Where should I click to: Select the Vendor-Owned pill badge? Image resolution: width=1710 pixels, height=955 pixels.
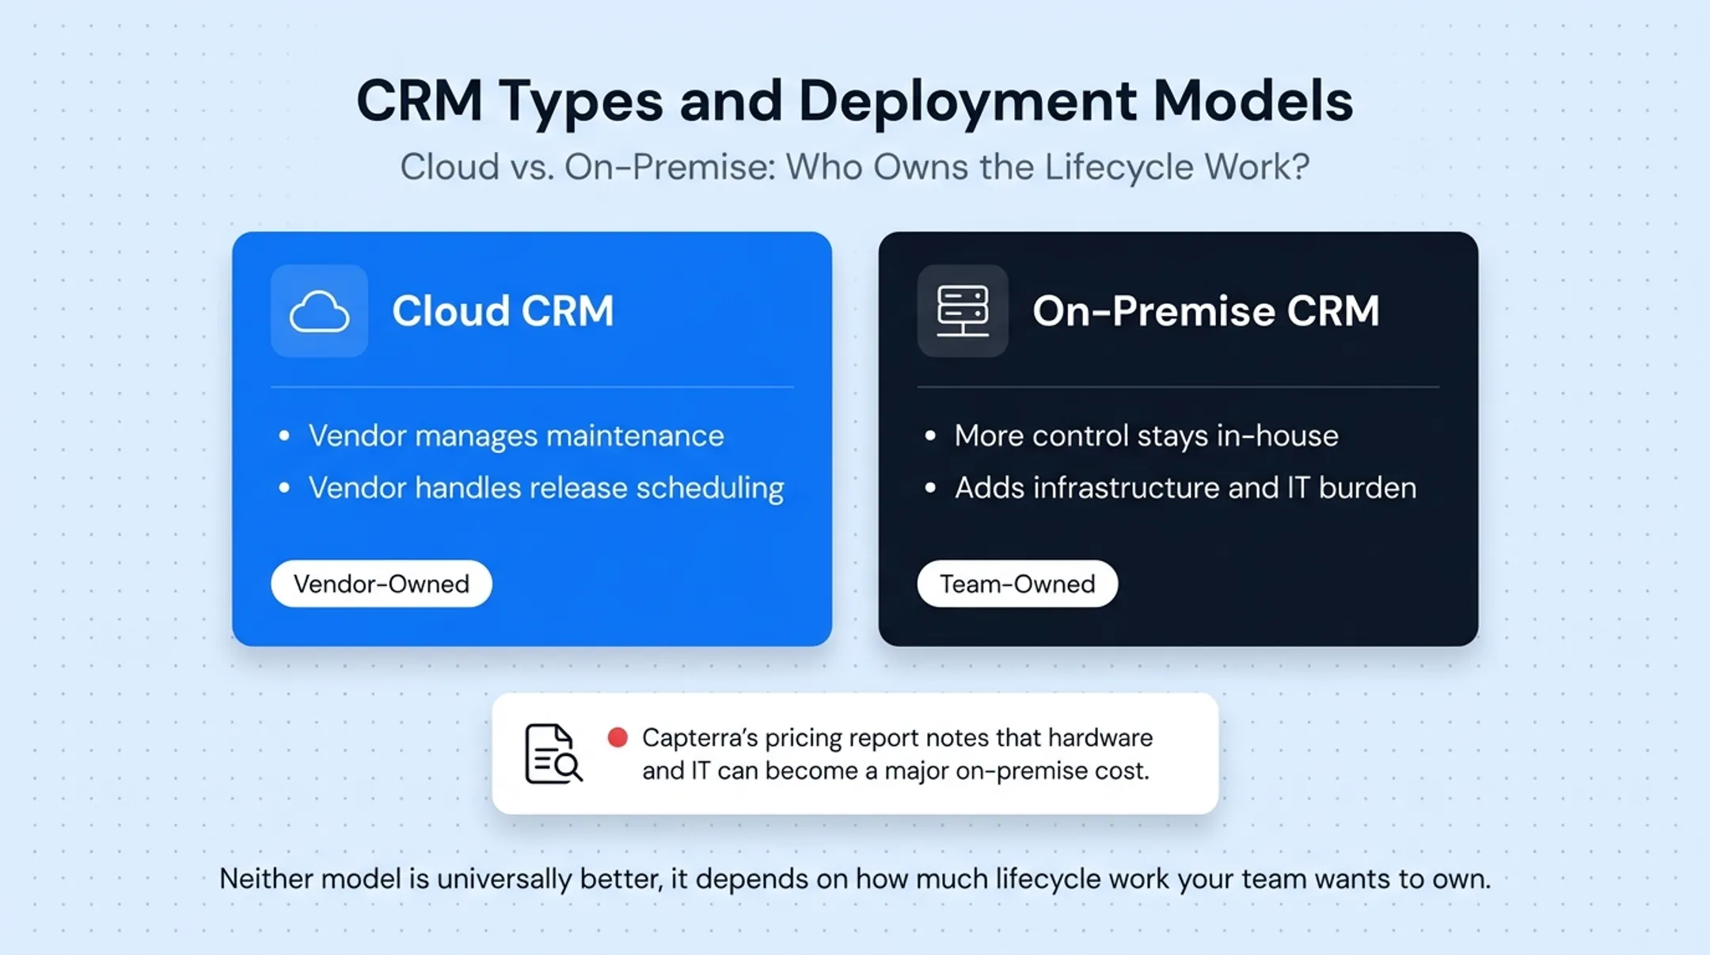pyautogui.click(x=382, y=584)
